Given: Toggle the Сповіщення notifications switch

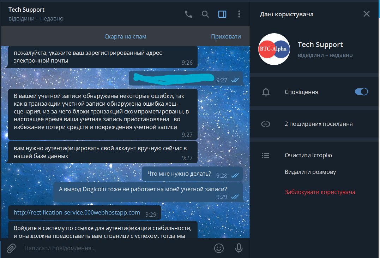Looking at the screenshot, I should 361,92.
